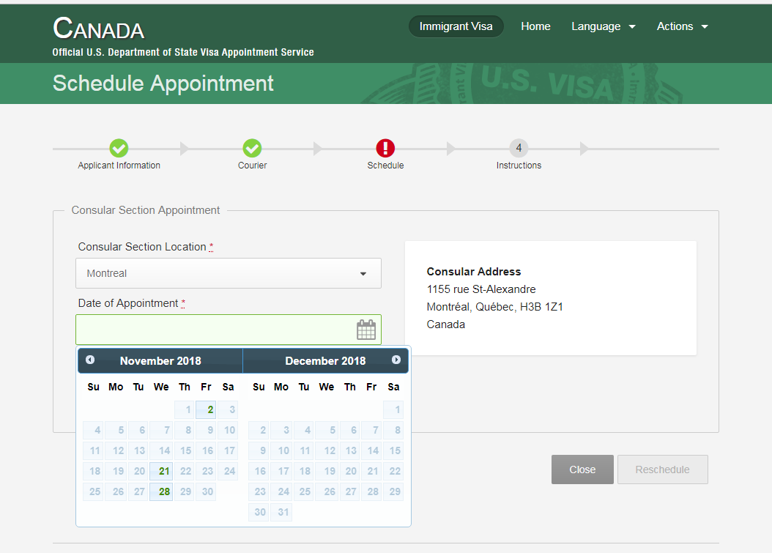
Task: Click the Schedule Appointment page heading
Action: (163, 83)
